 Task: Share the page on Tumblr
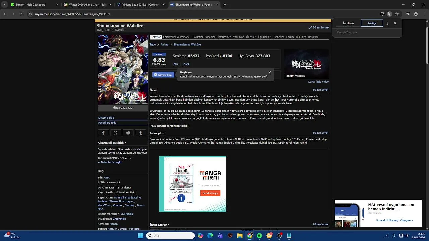pyautogui.click(x=141, y=133)
